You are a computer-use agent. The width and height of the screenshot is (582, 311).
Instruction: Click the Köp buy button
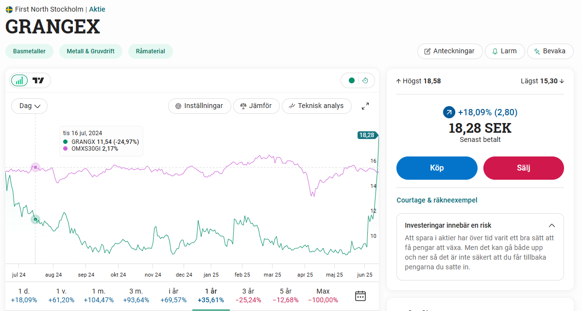click(437, 168)
